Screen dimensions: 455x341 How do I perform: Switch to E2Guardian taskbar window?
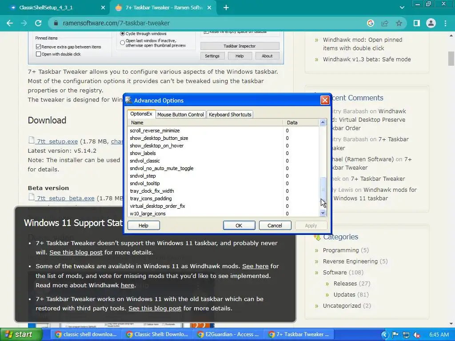coord(229,334)
